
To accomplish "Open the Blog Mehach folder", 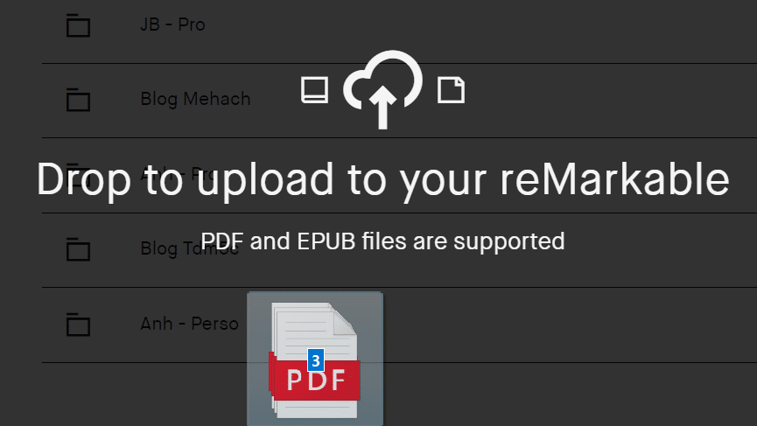I will [x=195, y=99].
